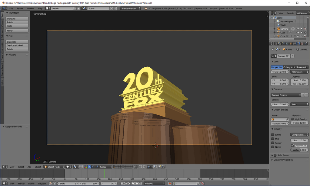Enable High Quality viewport checkbox

pos(292,119)
